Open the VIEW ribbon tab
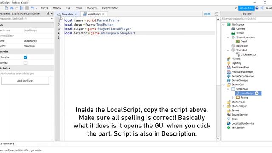This screenshot has width=272, height=153. point(79,8)
